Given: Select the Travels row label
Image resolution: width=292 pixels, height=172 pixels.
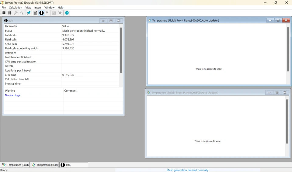Looking at the screenshot, I should (x=9, y=66).
